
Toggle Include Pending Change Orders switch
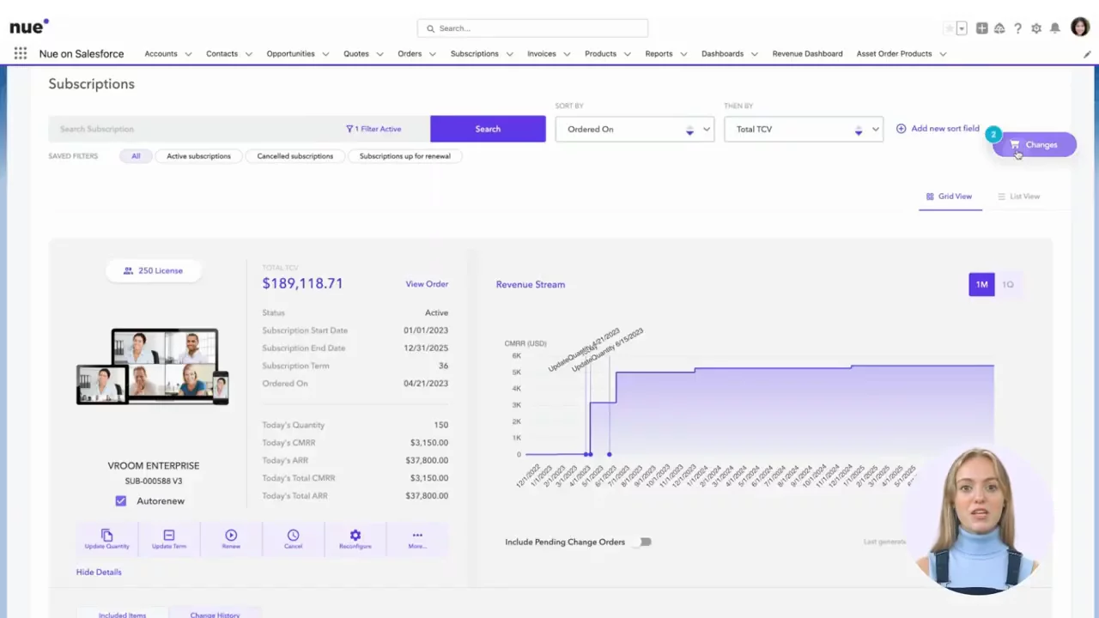(644, 542)
